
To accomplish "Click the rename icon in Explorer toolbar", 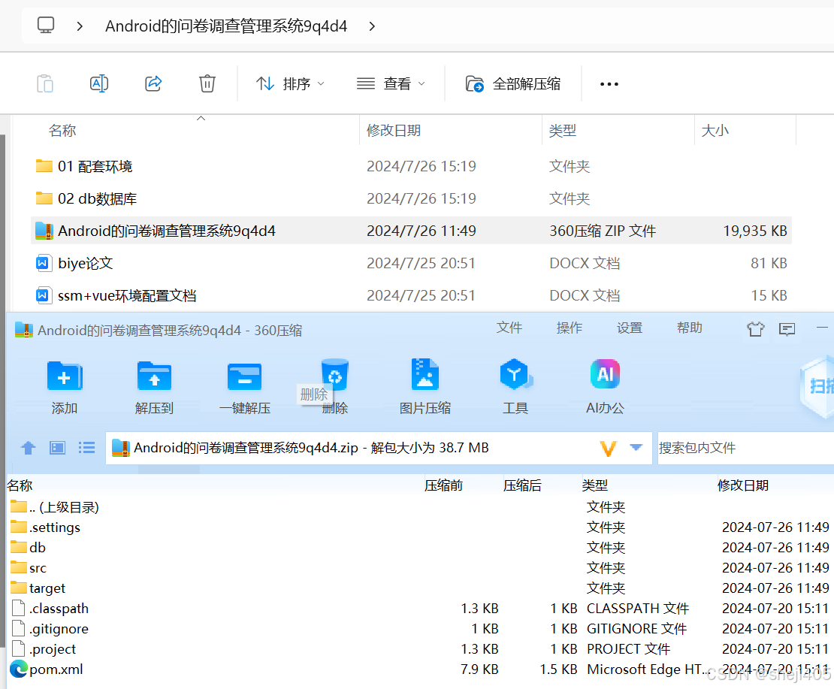I will pyautogui.click(x=99, y=83).
